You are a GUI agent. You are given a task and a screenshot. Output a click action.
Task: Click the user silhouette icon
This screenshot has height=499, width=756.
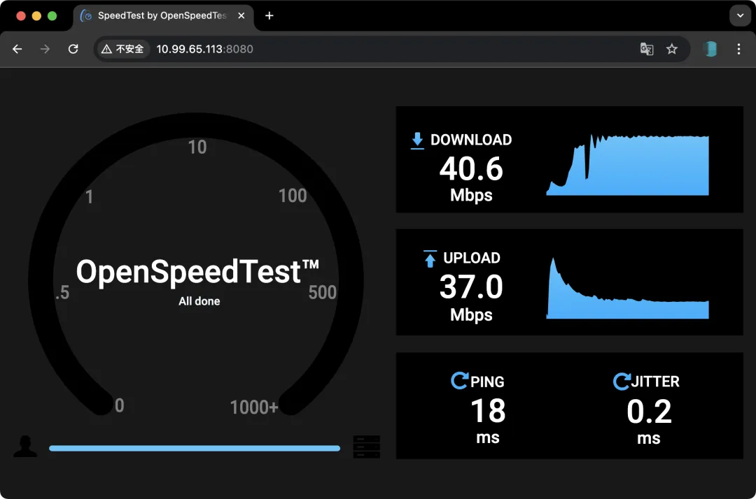pyautogui.click(x=25, y=446)
